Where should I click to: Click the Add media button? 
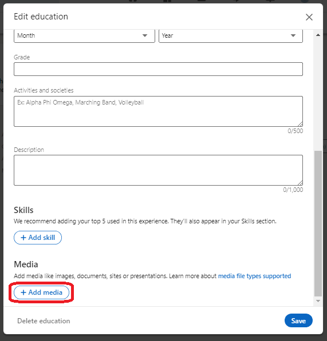pos(41,292)
